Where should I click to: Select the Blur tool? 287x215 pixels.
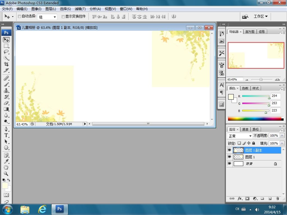coord(6,115)
